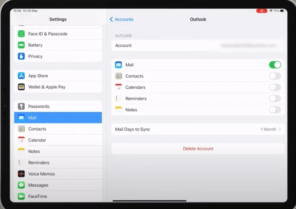The width and height of the screenshot is (296, 209).
Task: Tap the Messages icon
Action: pos(21,185)
